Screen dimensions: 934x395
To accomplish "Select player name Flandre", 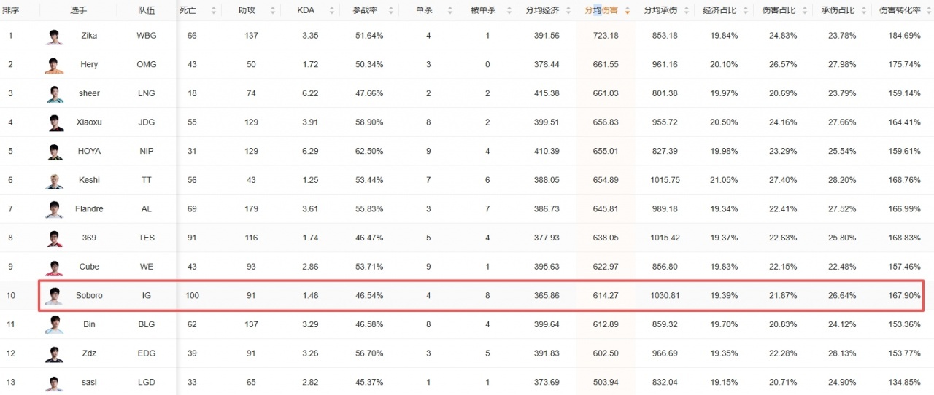I will tap(89, 208).
